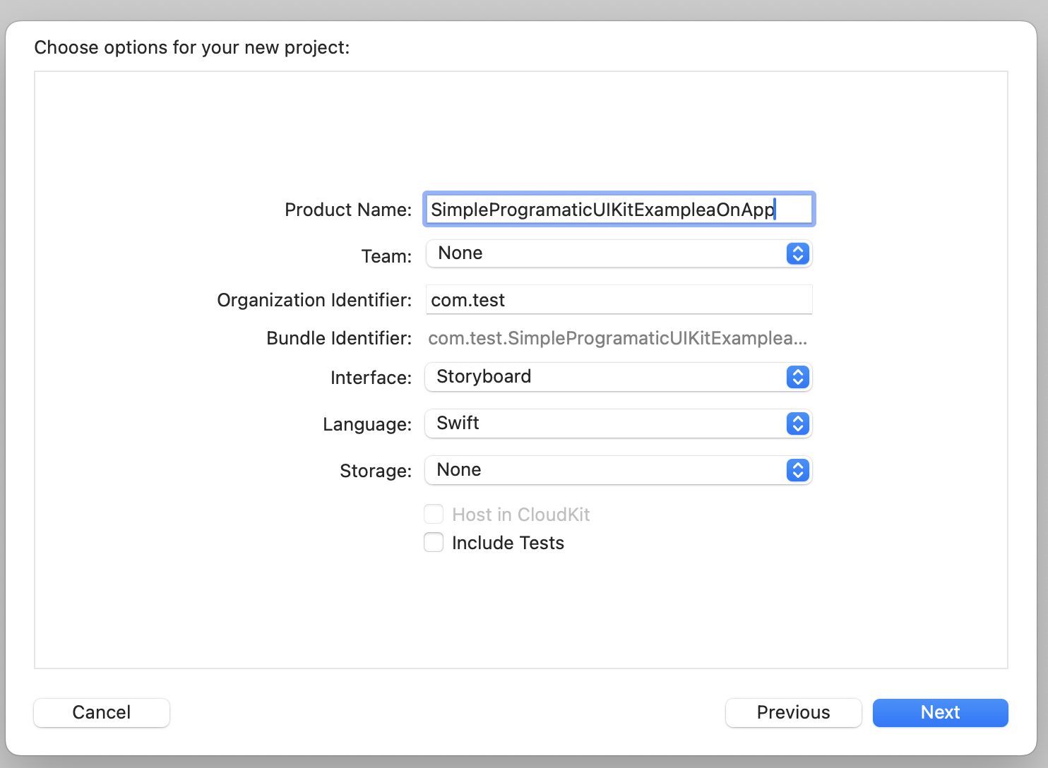
Task: Open the Team dropdown showing None
Action: (x=607, y=253)
